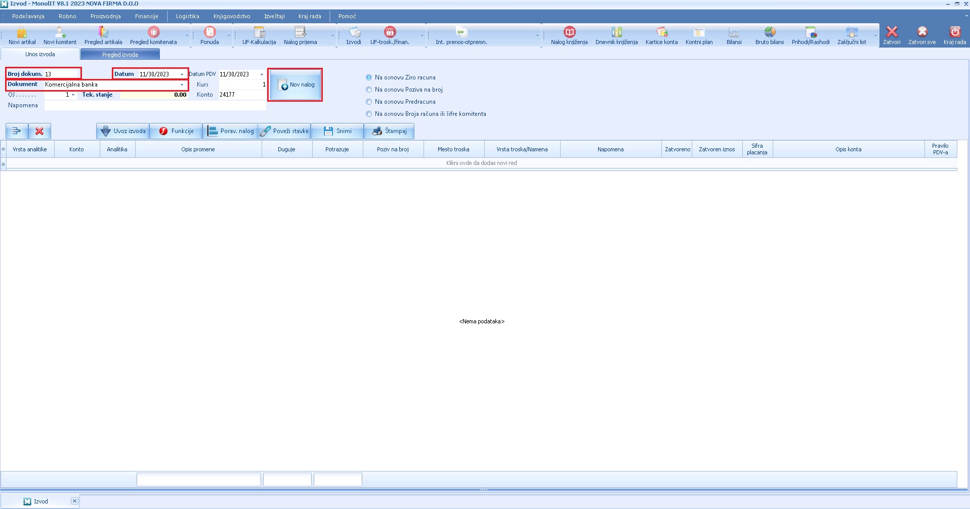Screen dimensions: 970x509
Task: Click the Kurs input field
Action: [x=242, y=84]
